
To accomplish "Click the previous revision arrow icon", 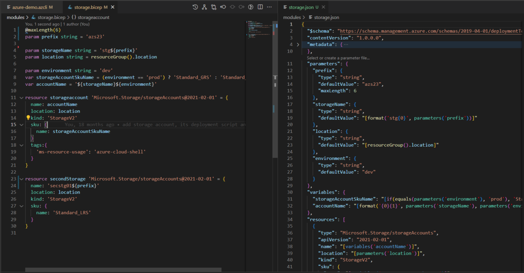I will point(223,8).
